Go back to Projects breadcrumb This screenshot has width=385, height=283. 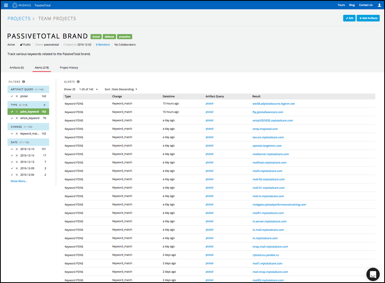(x=19, y=18)
